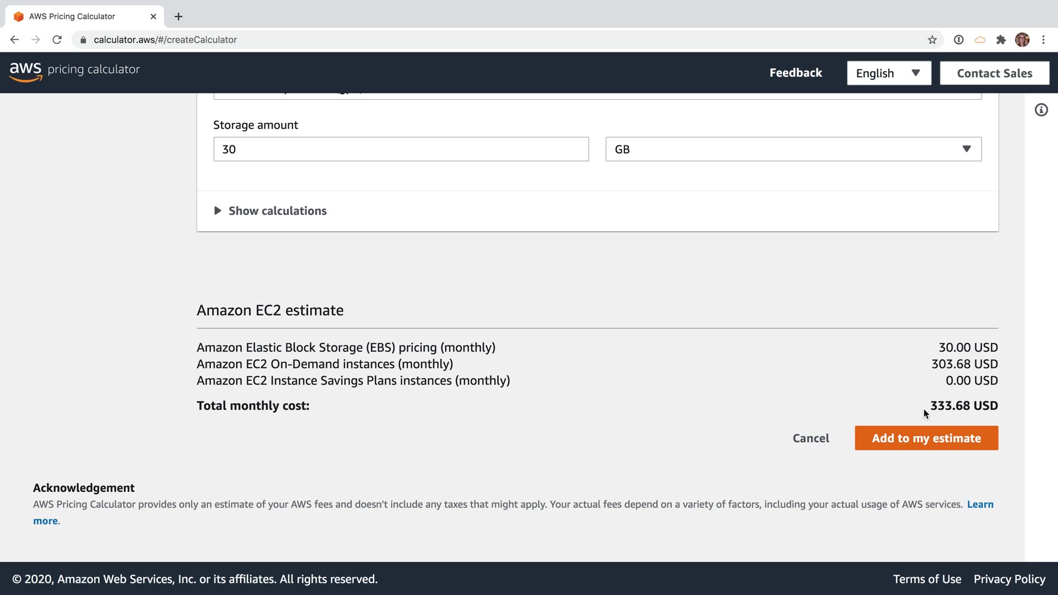Open a new browser tab

pyautogui.click(x=179, y=17)
